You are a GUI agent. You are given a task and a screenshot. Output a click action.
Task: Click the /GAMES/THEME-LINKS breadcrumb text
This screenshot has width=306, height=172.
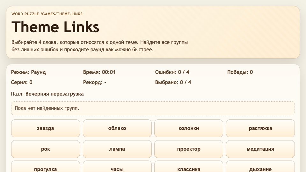click(x=62, y=14)
